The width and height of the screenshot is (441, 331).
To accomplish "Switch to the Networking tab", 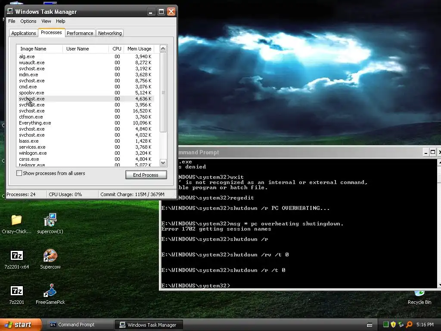I will coord(110,33).
